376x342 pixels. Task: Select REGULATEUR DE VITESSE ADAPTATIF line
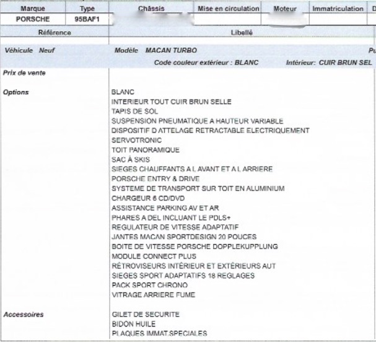click(x=175, y=227)
